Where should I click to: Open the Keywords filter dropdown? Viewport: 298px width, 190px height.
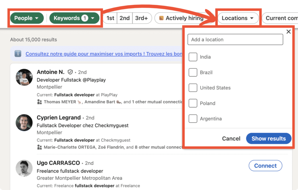point(74,18)
